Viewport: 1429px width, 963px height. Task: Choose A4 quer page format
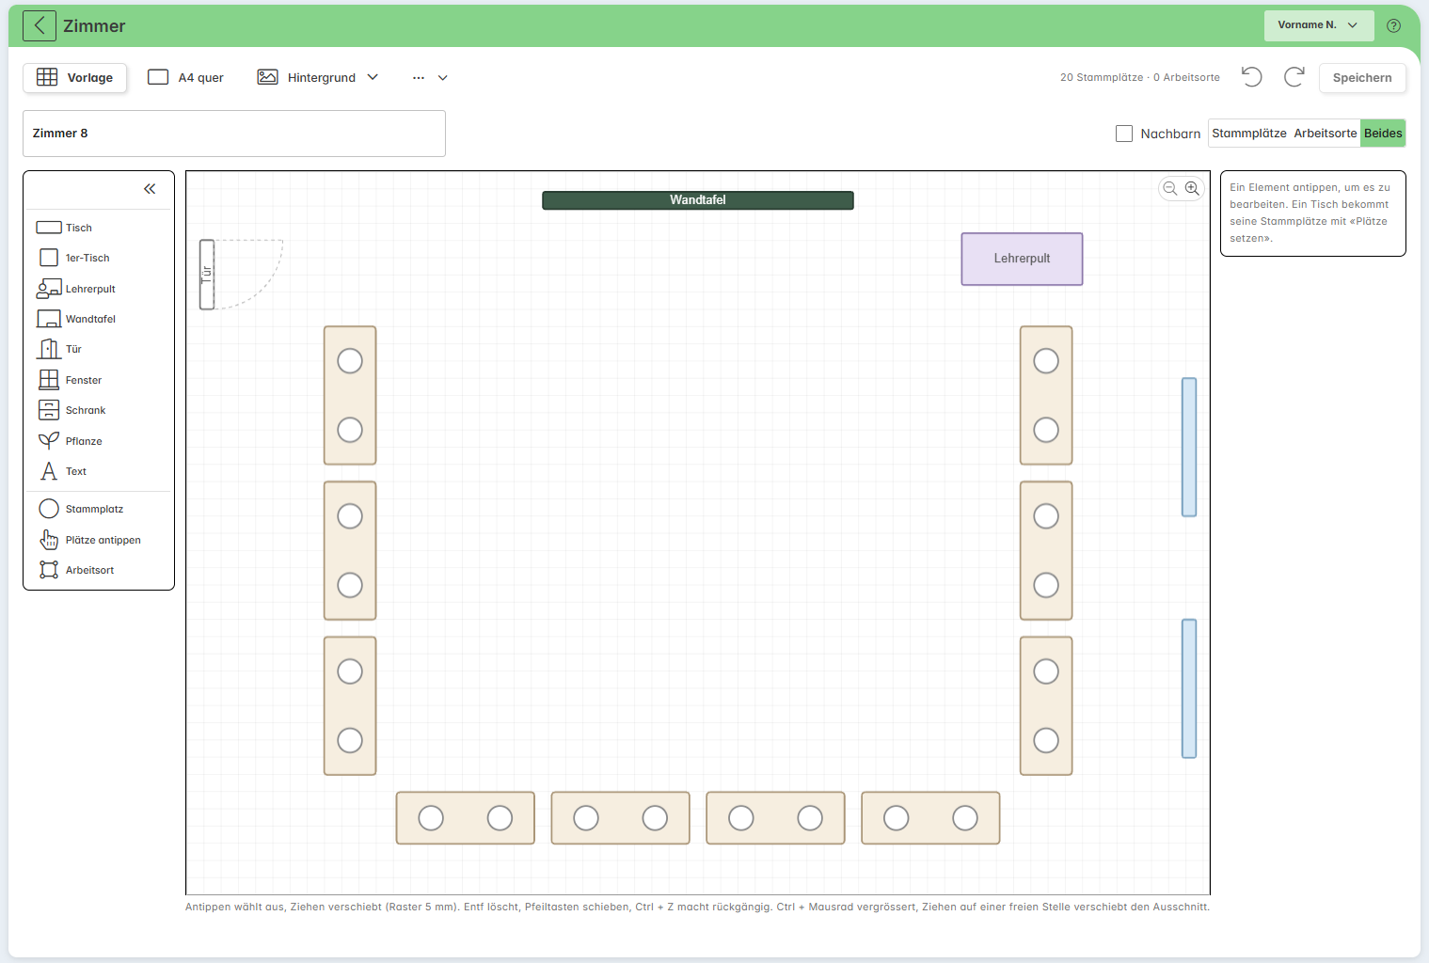tap(186, 77)
